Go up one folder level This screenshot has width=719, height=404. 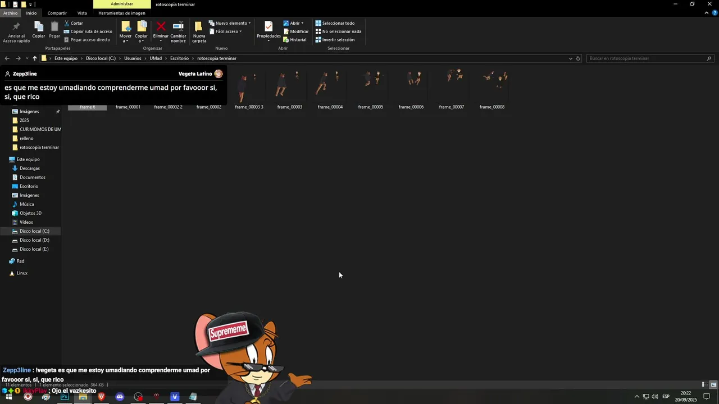click(x=34, y=58)
